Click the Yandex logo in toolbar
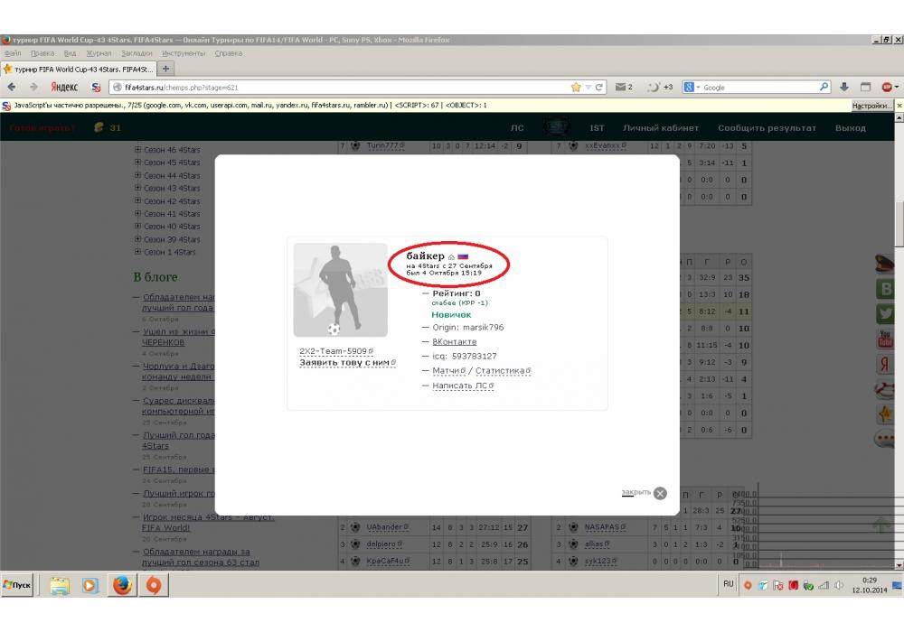The width and height of the screenshot is (904, 632). [x=63, y=88]
